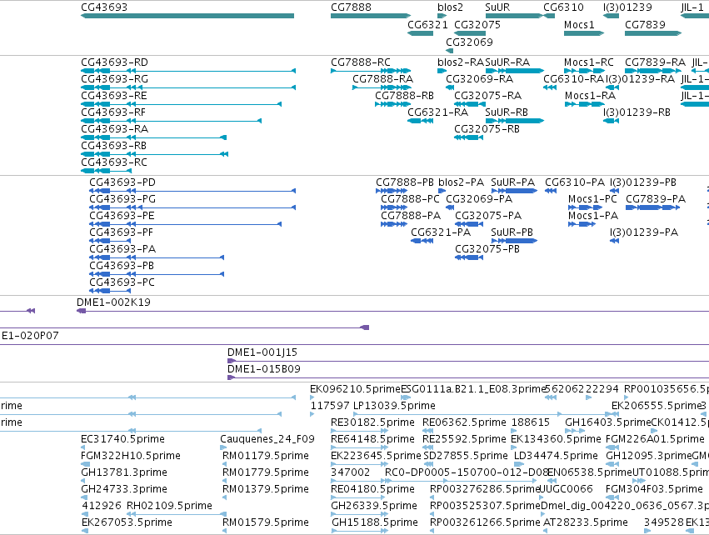Screen dimensions: 709x535
Task: Click EST RE06362.5prime
Action: (464, 422)
